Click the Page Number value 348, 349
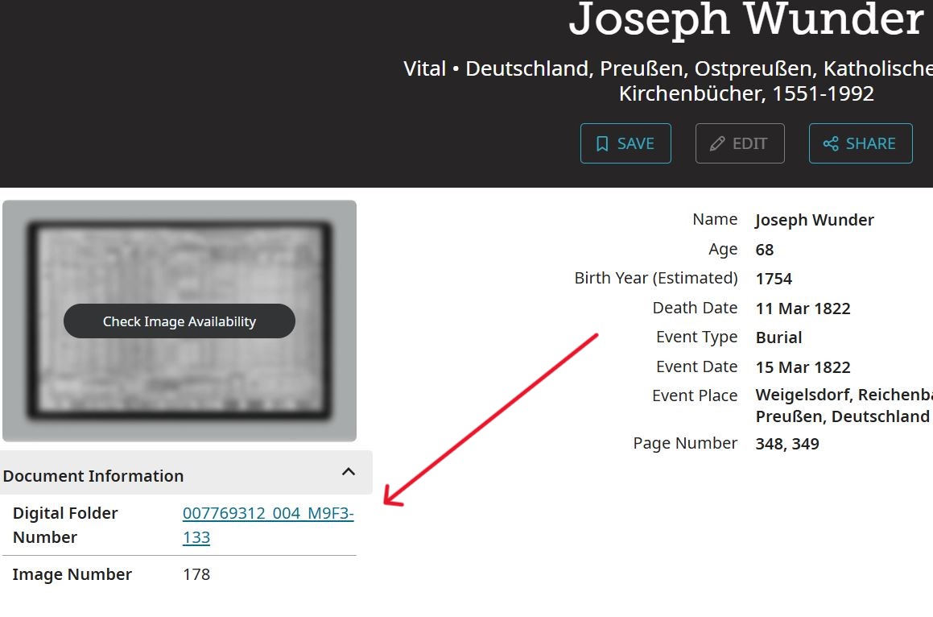Viewport: 933px width, 617px height. (787, 444)
